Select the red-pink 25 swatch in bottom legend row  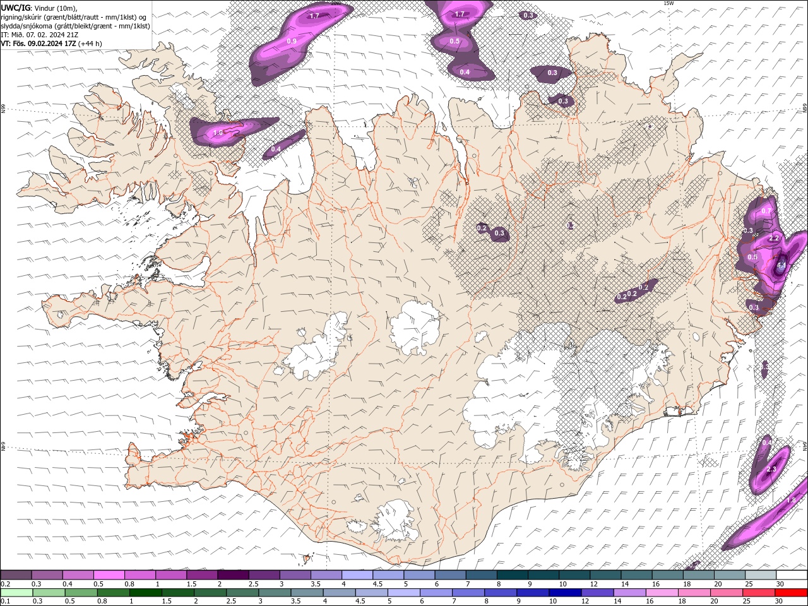[758, 592]
